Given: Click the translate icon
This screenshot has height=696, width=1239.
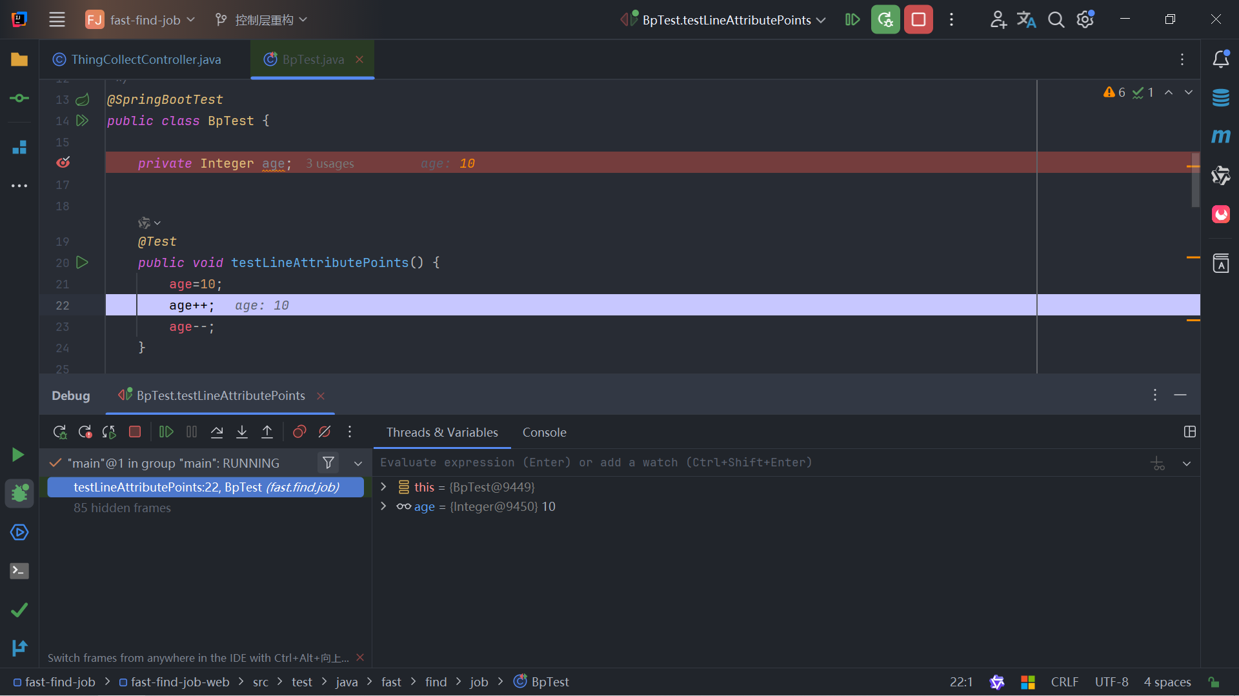Looking at the screenshot, I should pos(1027,20).
